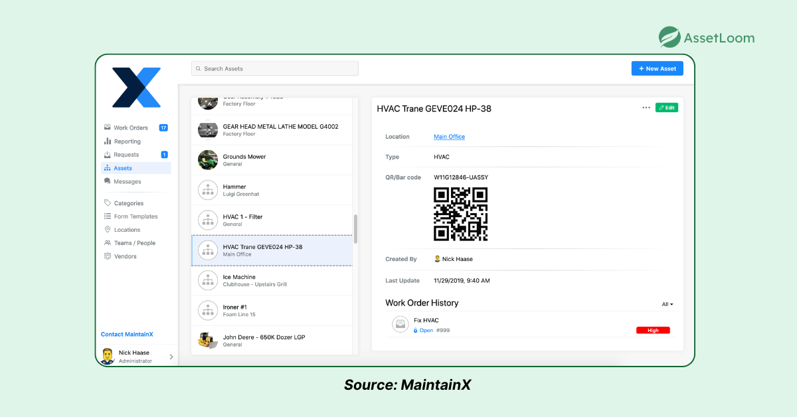Click Ice Machine placeholder icon

pyautogui.click(x=208, y=280)
